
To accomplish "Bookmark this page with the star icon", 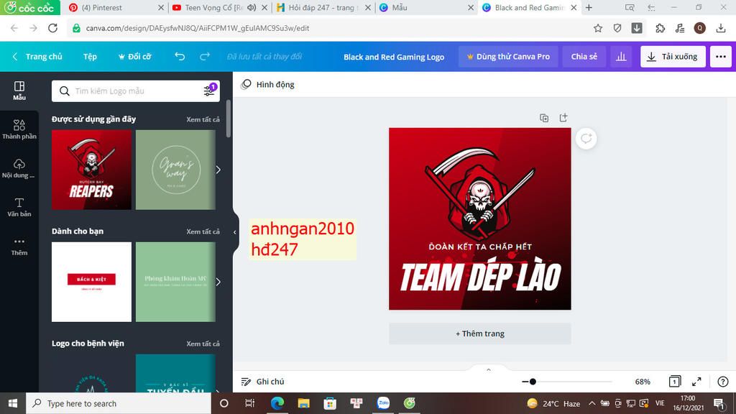I will coord(597,28).
